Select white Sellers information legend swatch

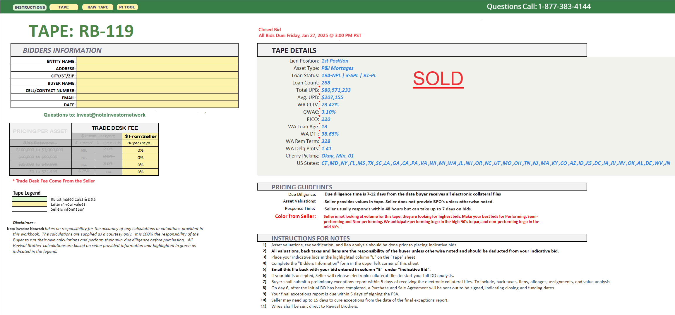[29, 209]
